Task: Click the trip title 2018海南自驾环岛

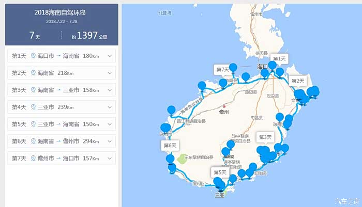Action: [x=60, y=12]
